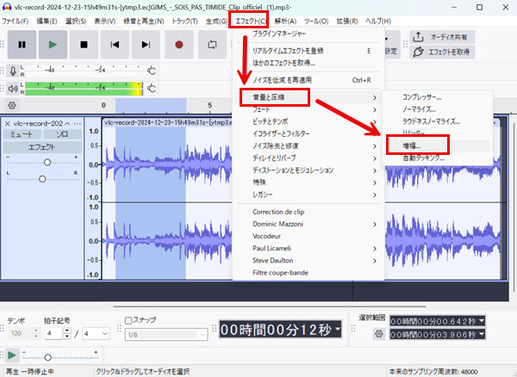Viewport: 517px width, 377px height.
Task: Expand the ピッチとテンポ submenu
Action: coord(308,121)
